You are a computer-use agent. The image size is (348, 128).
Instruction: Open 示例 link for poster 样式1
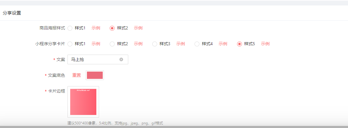pos(96,28)
